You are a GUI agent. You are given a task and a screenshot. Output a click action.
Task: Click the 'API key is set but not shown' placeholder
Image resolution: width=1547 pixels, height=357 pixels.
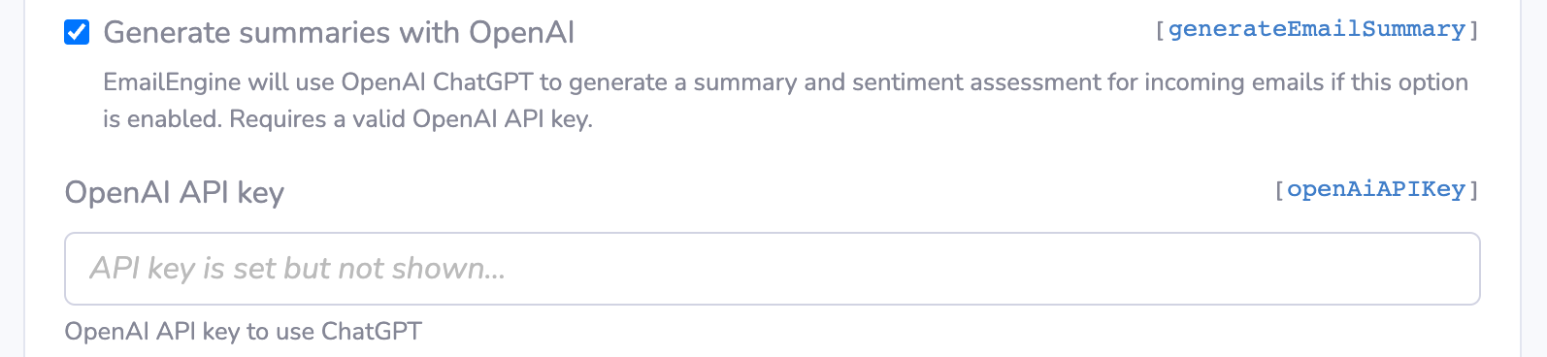point(298,268)
